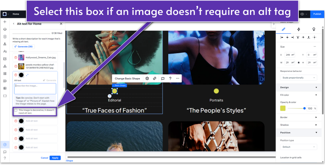Image resolution: width=325 pixels, height=165 pixels.
Task: Open the code curly braces icon
Action: 5,96
